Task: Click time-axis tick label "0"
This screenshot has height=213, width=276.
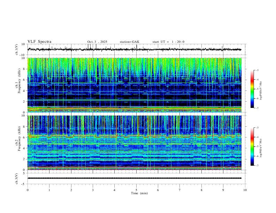Action: pos(28,190)
